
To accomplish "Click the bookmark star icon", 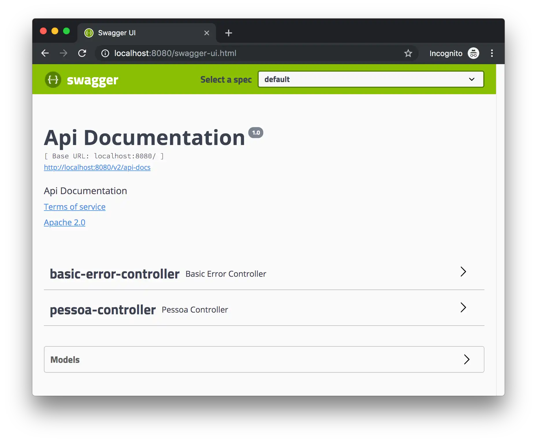I will (408, 53).
